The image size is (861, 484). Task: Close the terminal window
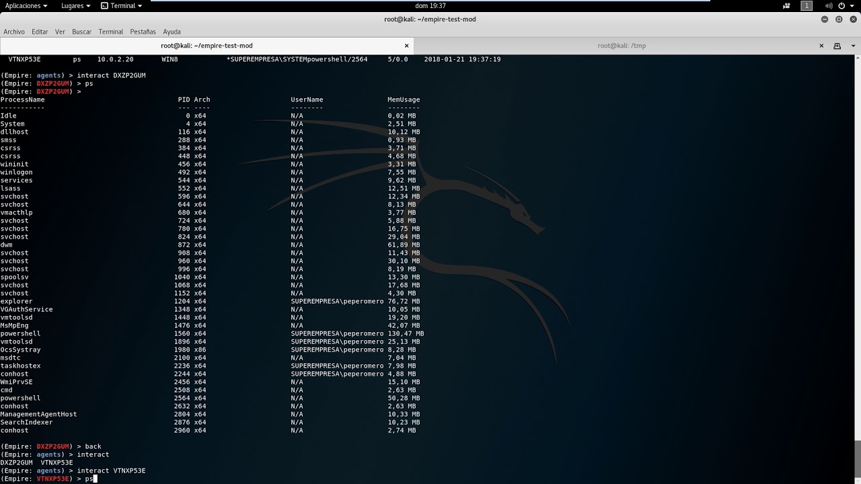[852, 19]
